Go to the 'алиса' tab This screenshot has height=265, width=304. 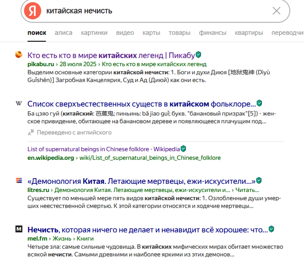coord(63,33)
